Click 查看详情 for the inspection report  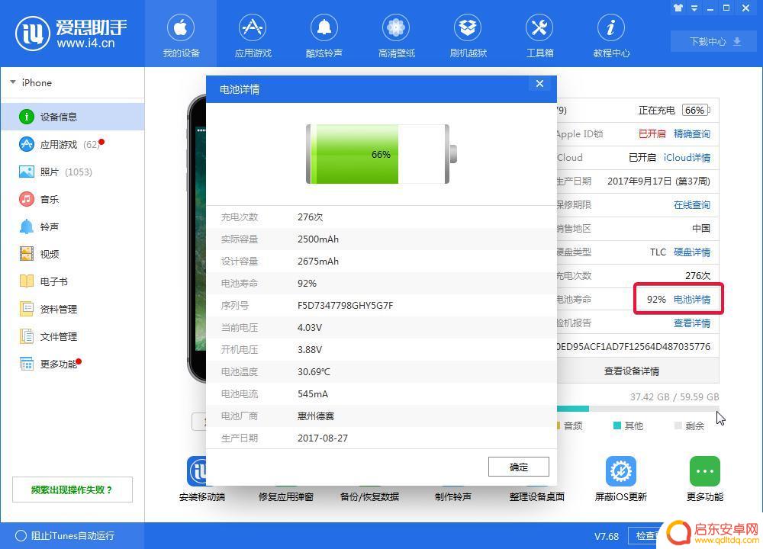[x=691, y=323]
